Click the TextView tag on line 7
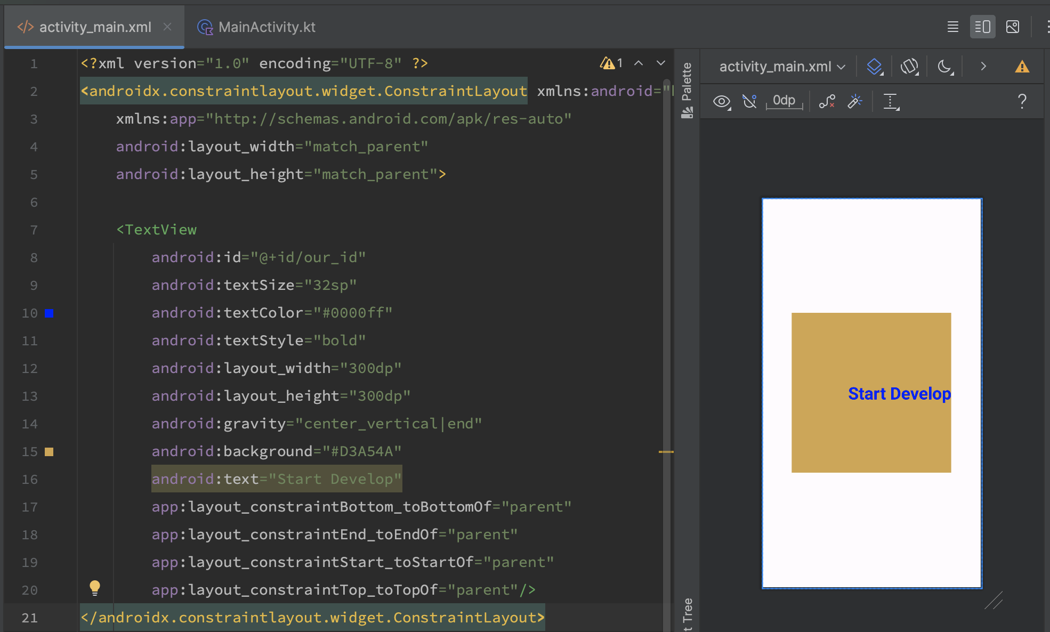Image resolution: width=1050 pixels, height=632 pixels. (x=157, y=230)
